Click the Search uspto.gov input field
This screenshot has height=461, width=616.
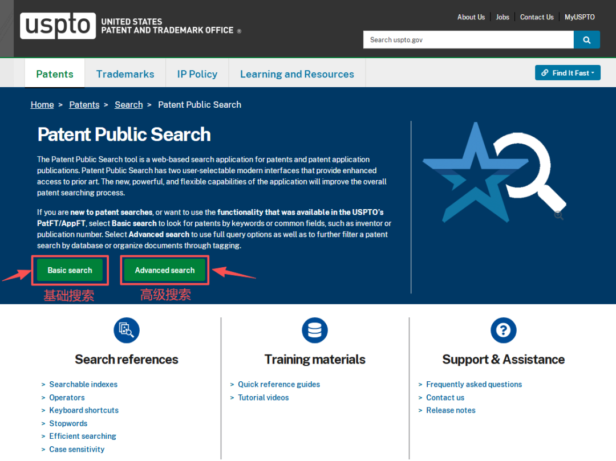tap(468, 40)
